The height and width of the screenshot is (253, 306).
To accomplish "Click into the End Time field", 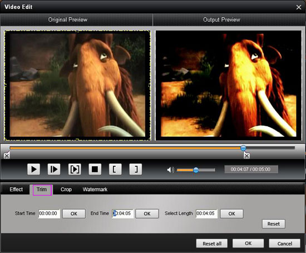I will (x=123, y=214).
